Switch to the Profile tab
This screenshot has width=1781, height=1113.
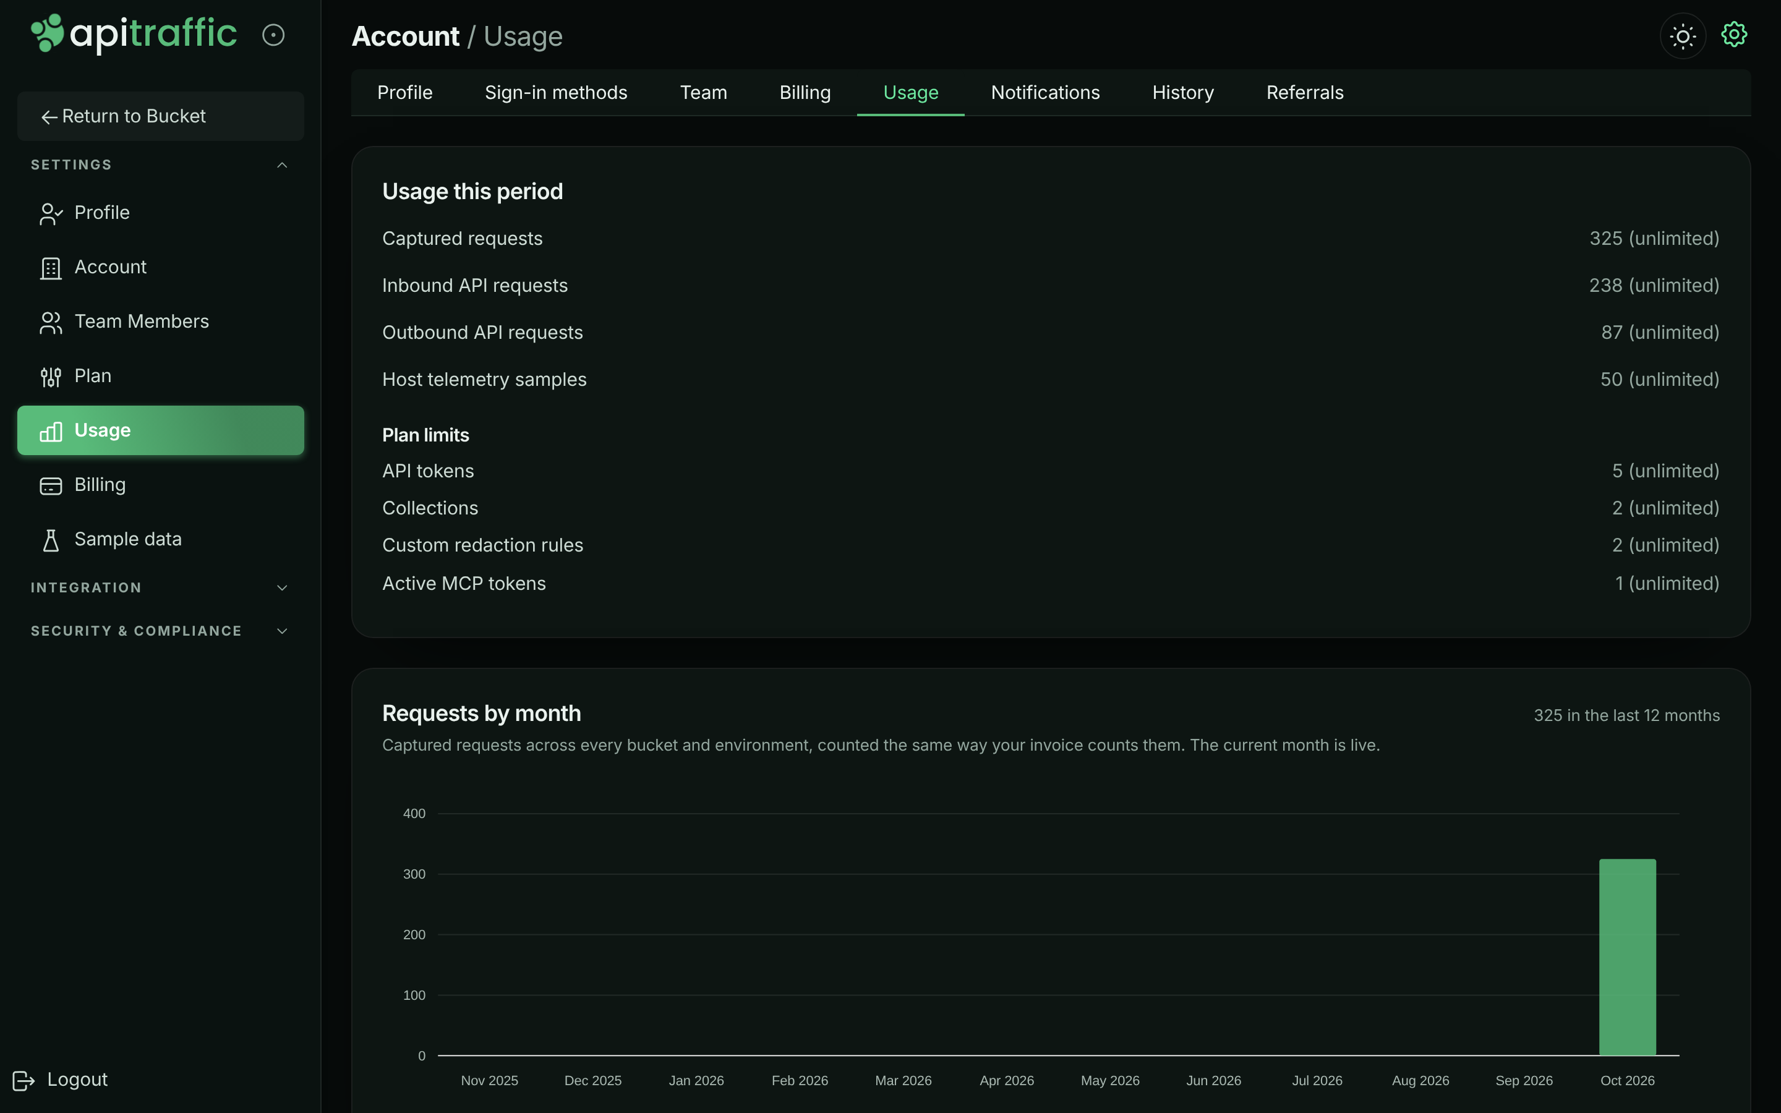(405, 93)
